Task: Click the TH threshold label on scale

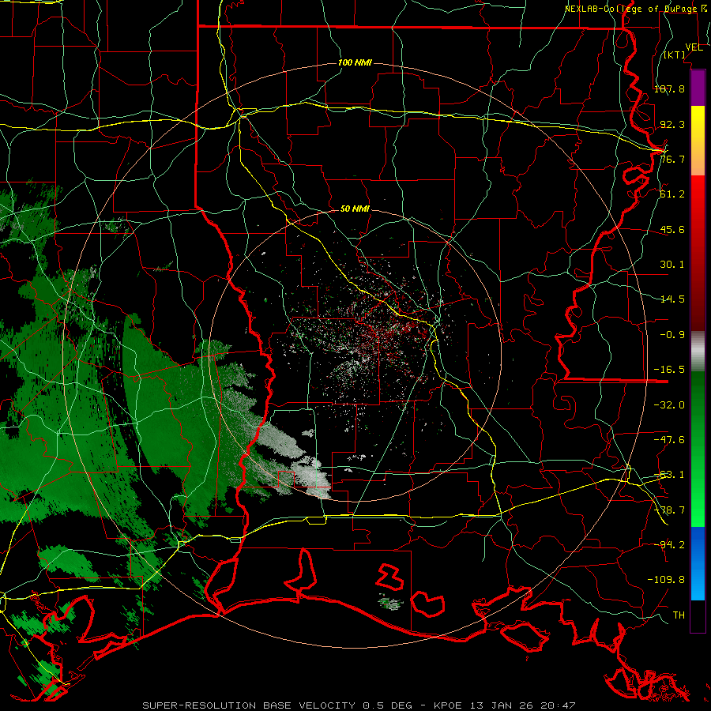Action: pos(679,615)
